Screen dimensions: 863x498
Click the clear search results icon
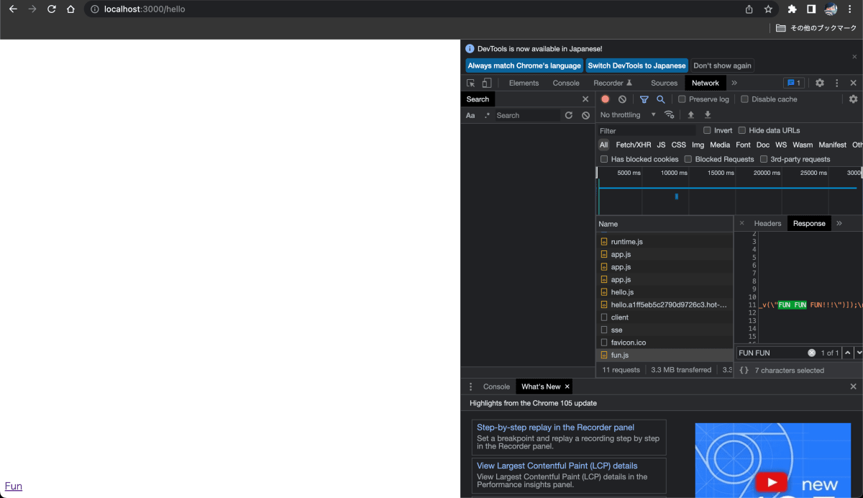pos(586,115)
